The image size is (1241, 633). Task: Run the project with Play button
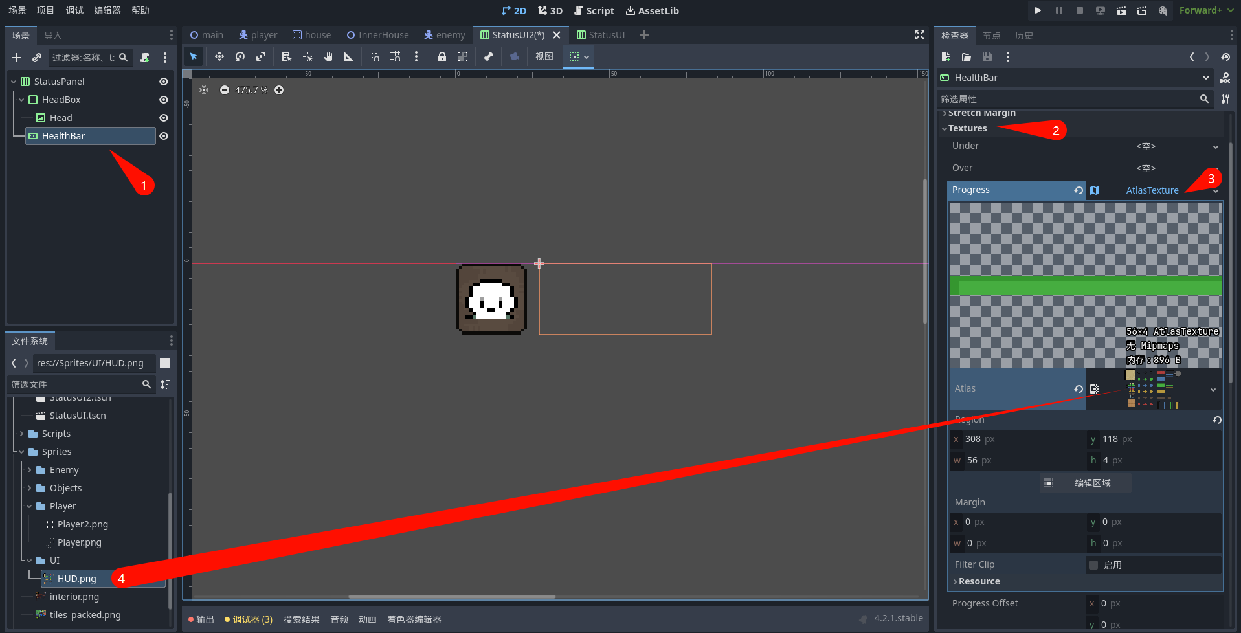point(1038,10)
